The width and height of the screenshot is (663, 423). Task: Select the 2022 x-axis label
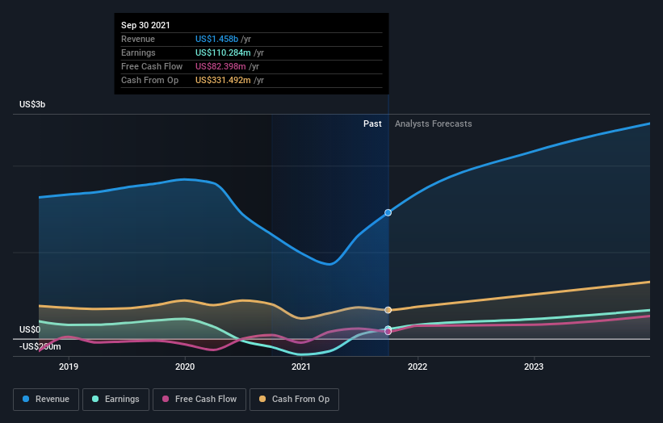pos(418,366)
